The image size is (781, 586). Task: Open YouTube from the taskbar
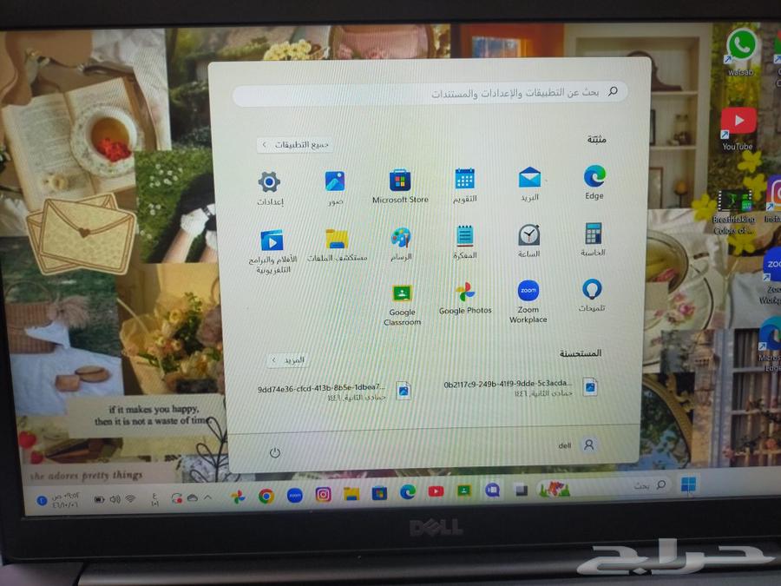pyautogui.click(x=436, y=491)
